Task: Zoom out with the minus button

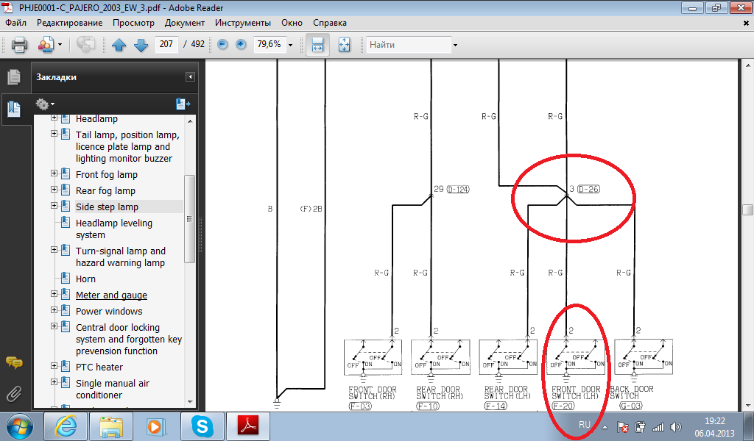Action: click(222, 45)
